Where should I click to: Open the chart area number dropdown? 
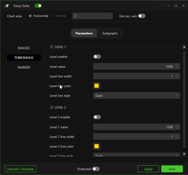tap(92, 16)
